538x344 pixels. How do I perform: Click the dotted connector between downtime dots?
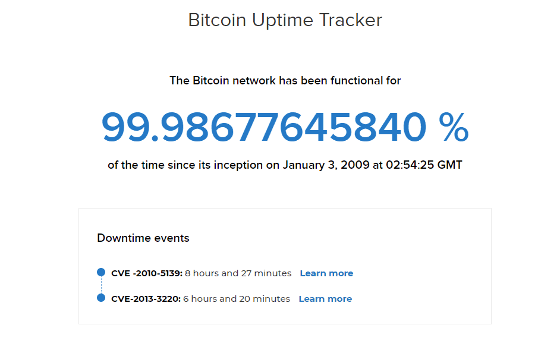click(x=101, y=285)
